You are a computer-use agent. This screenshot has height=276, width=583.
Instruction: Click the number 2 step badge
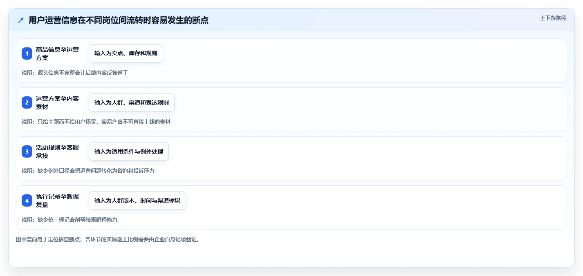pyautogui.click(x=27, y=102)
